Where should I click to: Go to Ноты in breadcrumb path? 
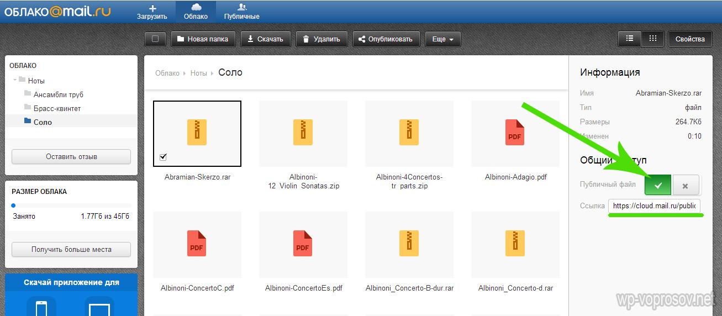click(x=198, y=73)
